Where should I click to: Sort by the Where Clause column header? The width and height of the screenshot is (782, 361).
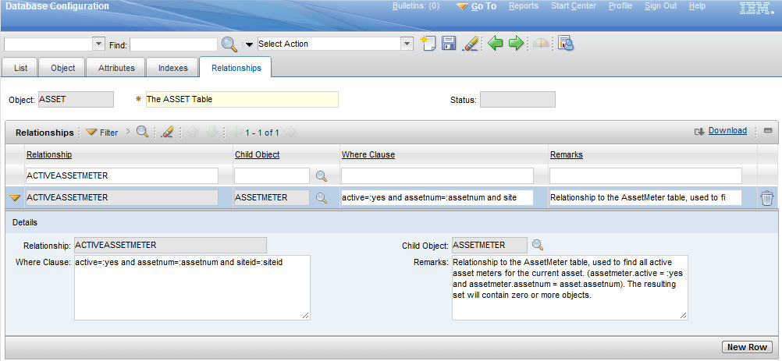[x=368, y=155]
